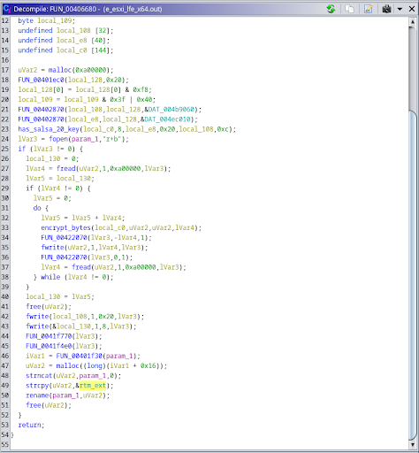Open the decompiler panel dropdown menu arrow

click(x=400, y=9)
